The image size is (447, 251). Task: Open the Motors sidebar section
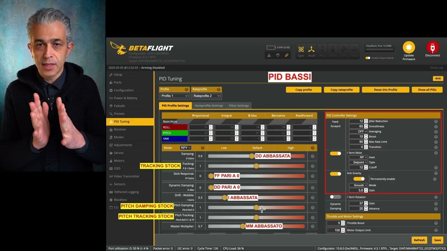pyautogui.click(x=130, y=161)
